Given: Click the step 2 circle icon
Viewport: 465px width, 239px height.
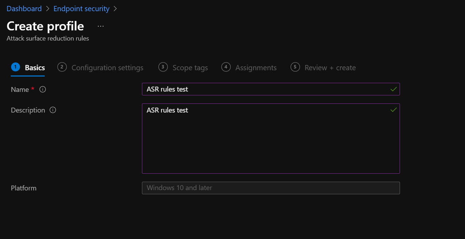Looking at the screenshot, I should point(62,67).
